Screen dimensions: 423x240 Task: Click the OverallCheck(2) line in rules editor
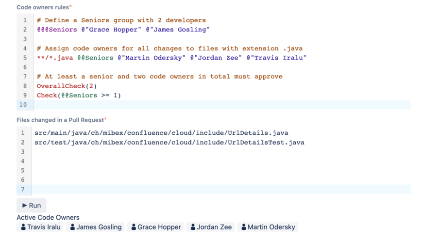67,86
